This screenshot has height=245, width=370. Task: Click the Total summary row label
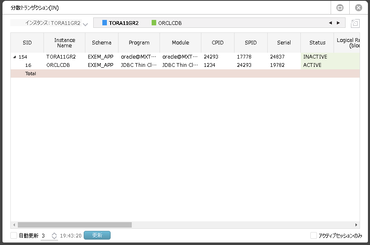(31, 73)
